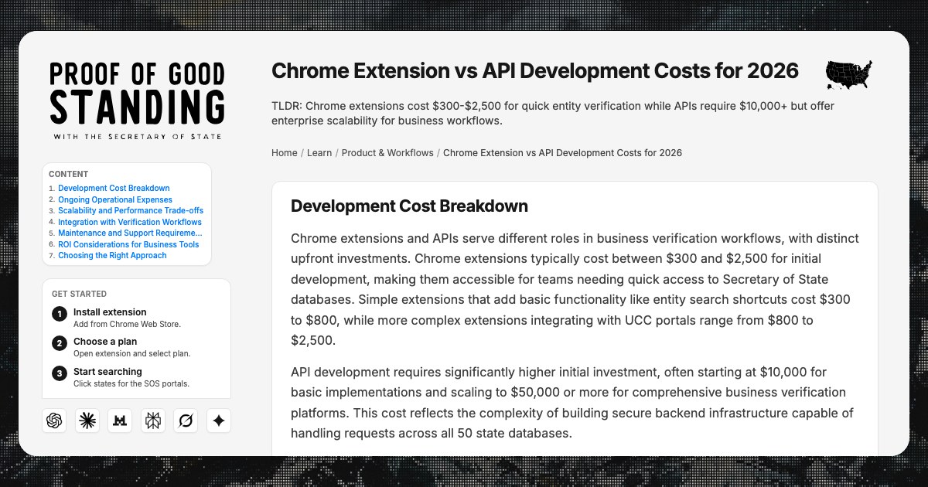Click the Grok slashed-circle icon
Screen dimensions: 928x487
click(x=186, y=421)
